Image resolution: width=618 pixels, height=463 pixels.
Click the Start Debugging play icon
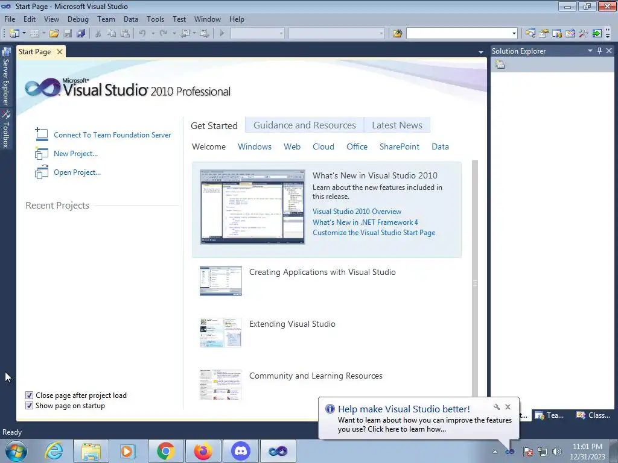point(222,34)
